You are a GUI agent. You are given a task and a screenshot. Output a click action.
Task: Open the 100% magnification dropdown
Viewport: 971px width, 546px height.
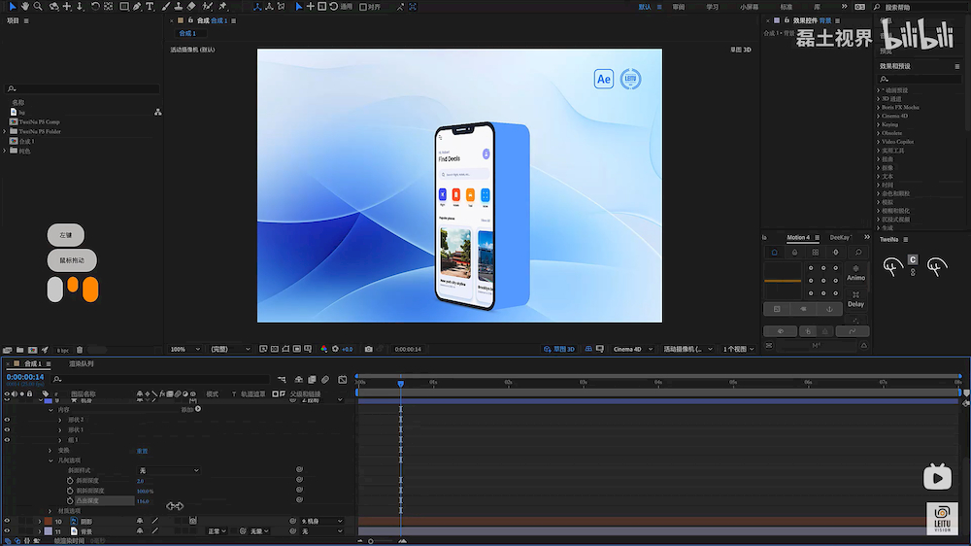[185, 349]
